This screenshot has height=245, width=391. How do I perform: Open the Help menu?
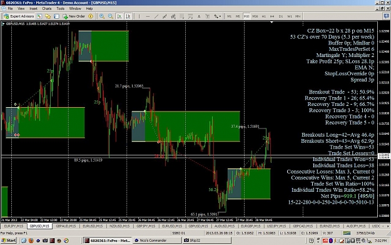(x=89, y=9)
